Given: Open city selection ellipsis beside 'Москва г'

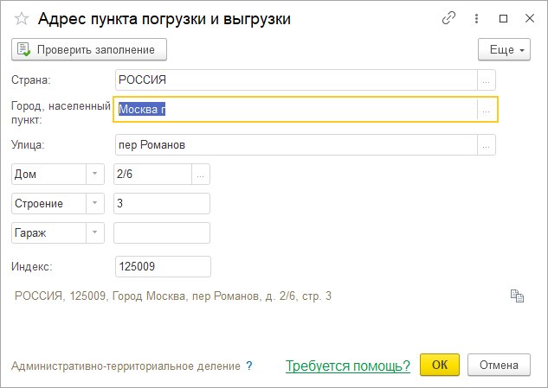Looking at the screenshot, I should tap(487, 109).
